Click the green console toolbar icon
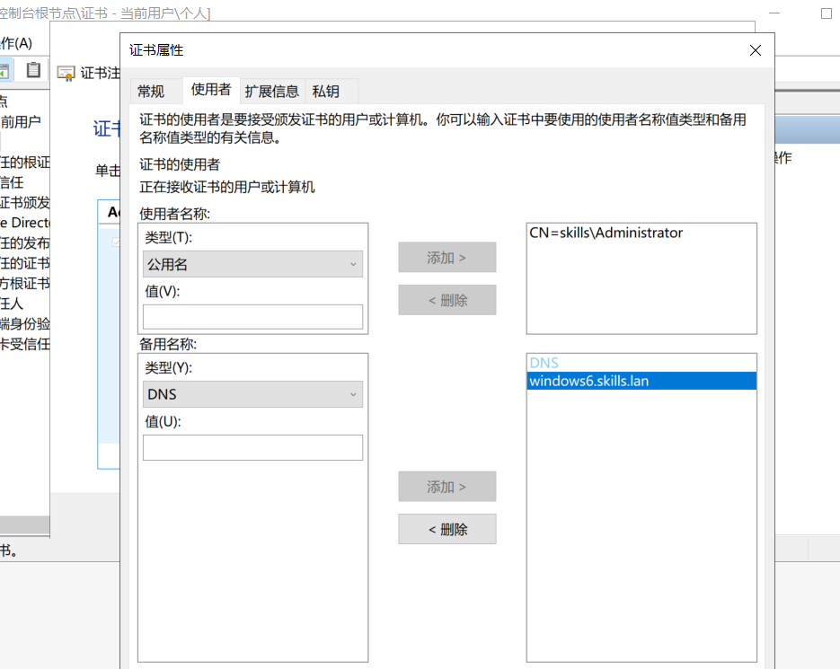This screenshot has width=840, height=669. point(4,70)
